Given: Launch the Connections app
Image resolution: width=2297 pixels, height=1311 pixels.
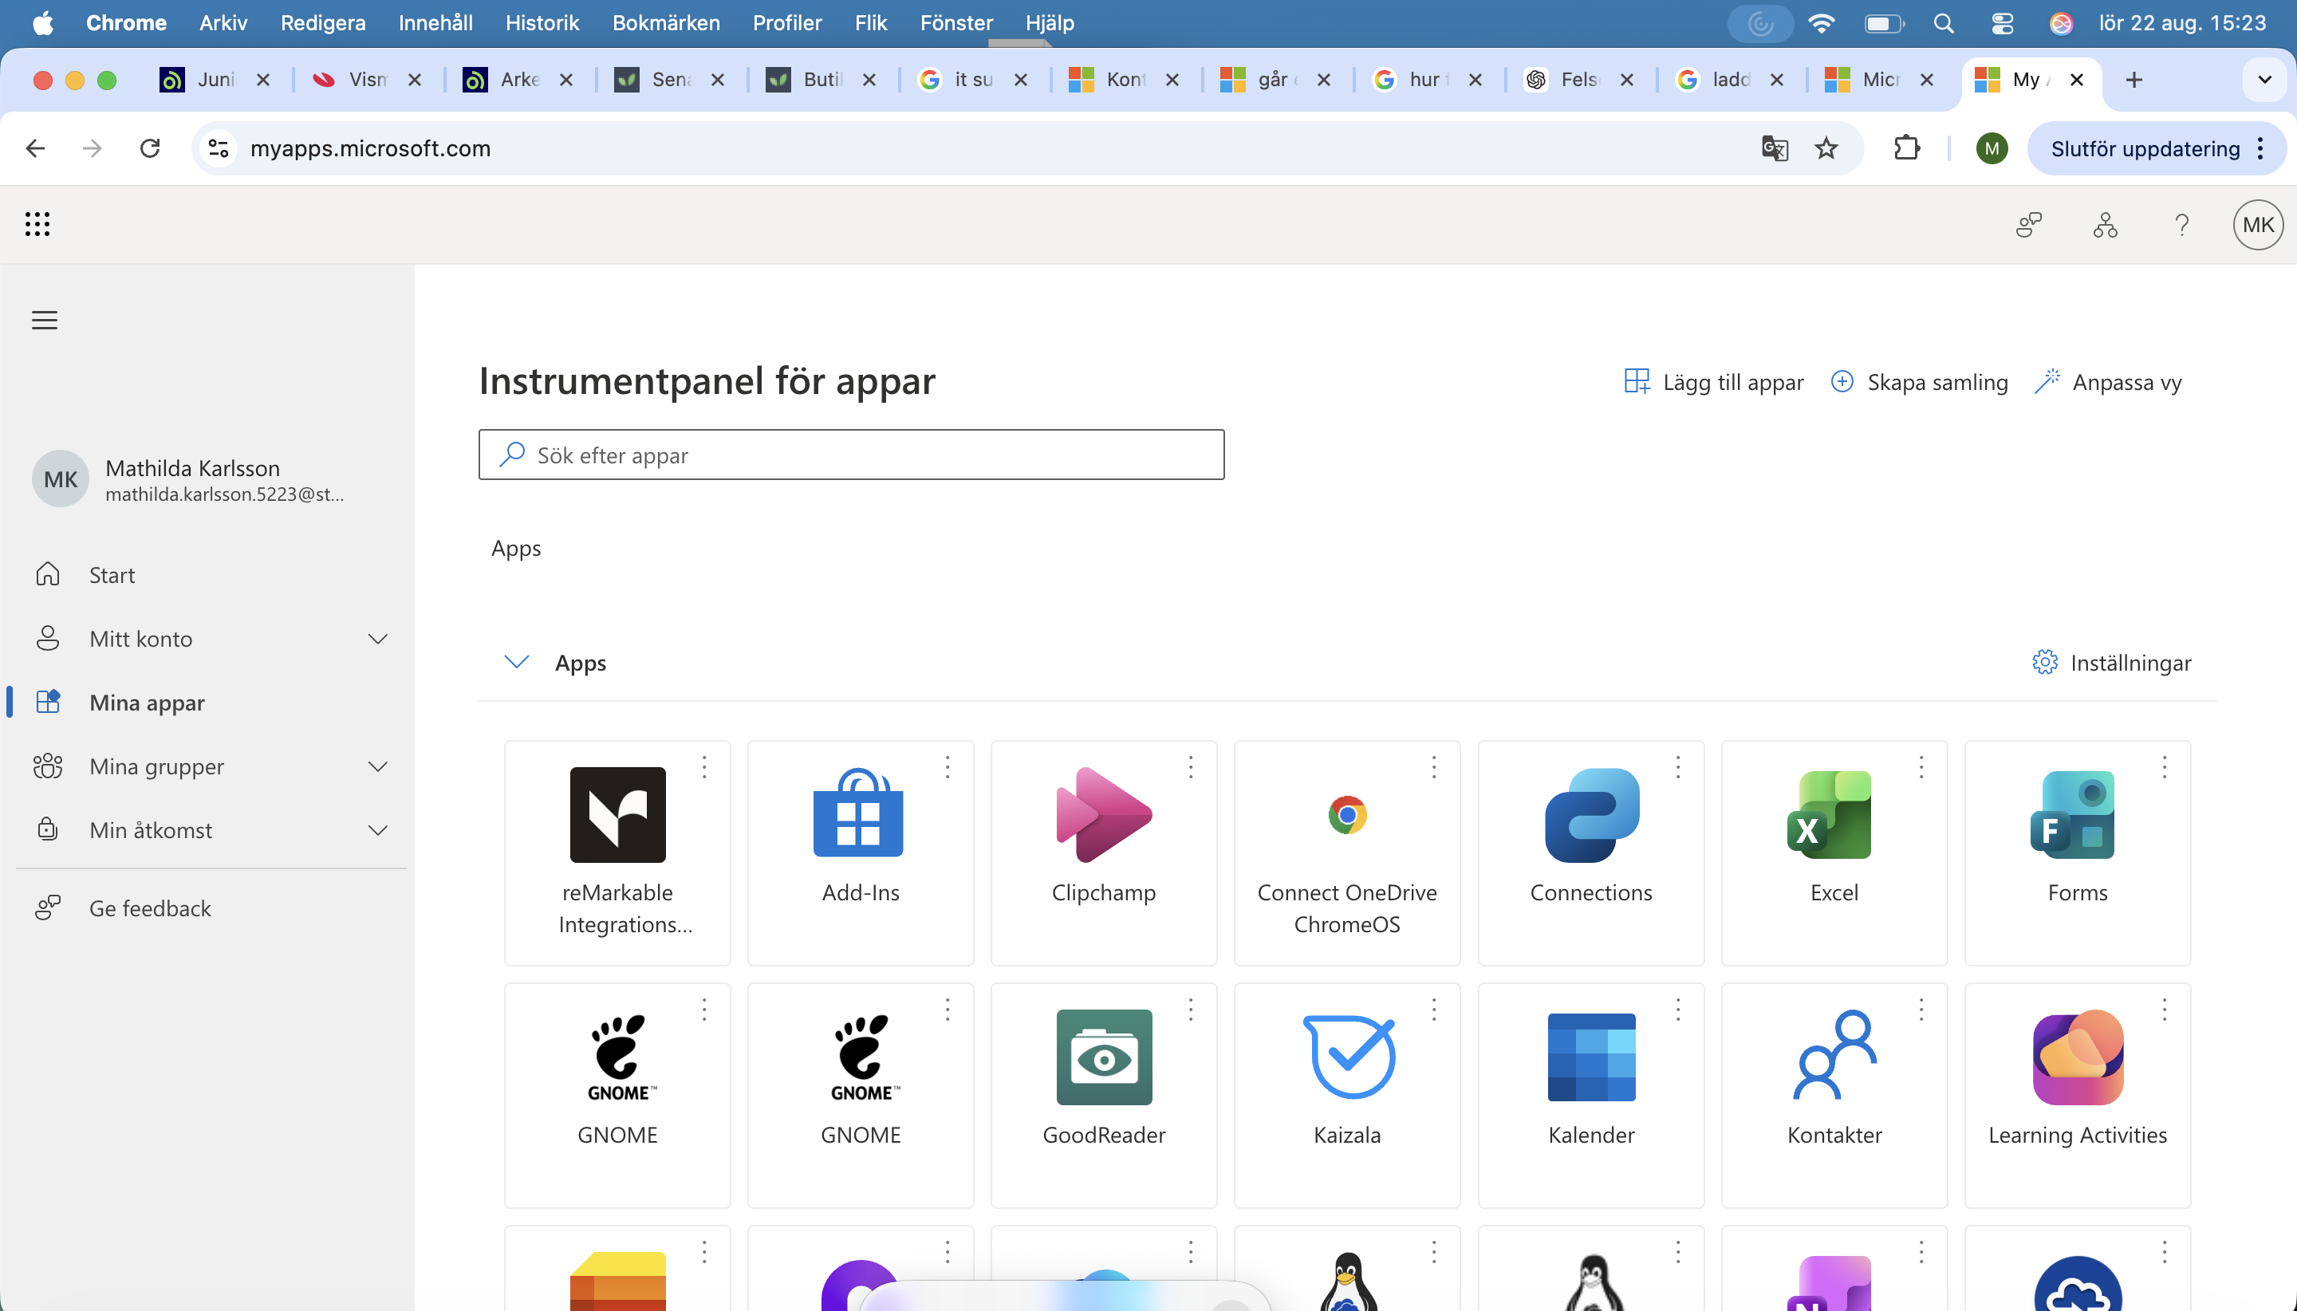Looking at the screenshot, I should pos(1590,852).
